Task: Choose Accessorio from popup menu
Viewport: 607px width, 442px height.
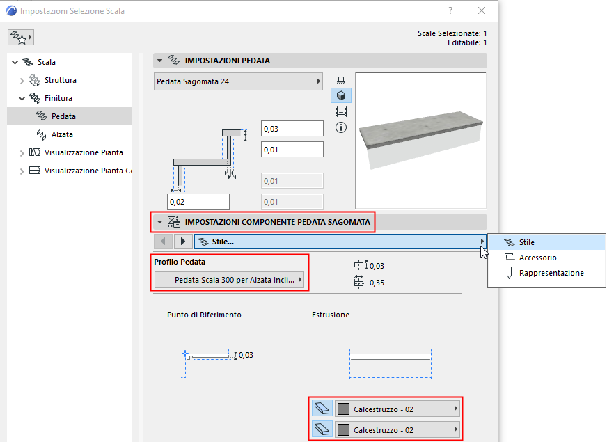Action: 546,258
